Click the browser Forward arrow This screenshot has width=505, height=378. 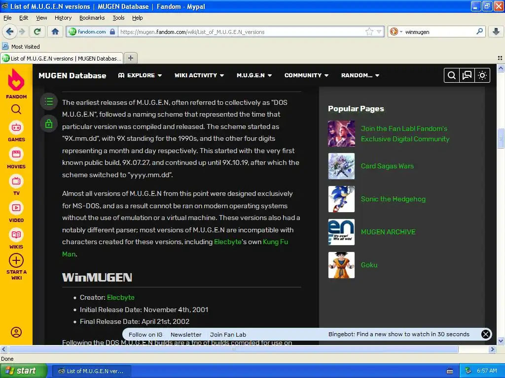click(x=22, y=31)
